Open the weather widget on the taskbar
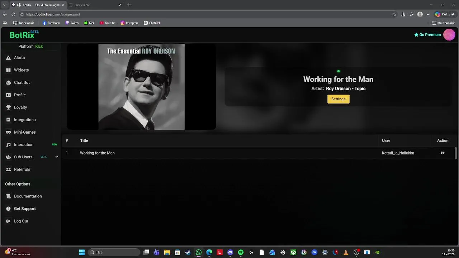Screen dimensions: 459x258 point(19,252)
